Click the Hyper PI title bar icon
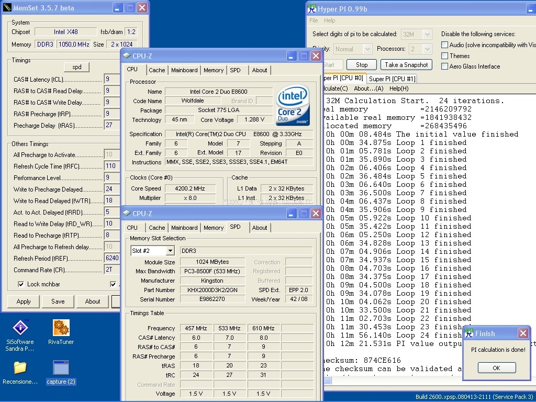The width and height of the screenshot is (536, 402). click(311, 8)
